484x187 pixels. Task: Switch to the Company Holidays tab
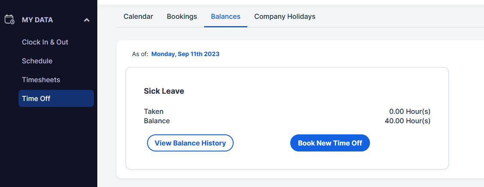[x=285, y=17]
